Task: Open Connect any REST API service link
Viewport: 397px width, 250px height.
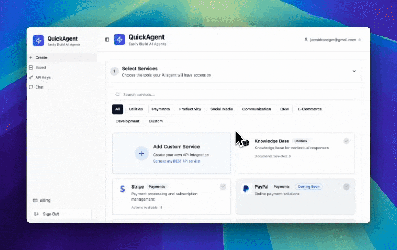Action: tap(177, 161)
